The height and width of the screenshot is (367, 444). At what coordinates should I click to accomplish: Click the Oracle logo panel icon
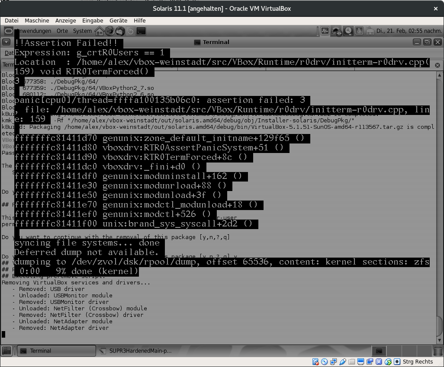(9, 31)
